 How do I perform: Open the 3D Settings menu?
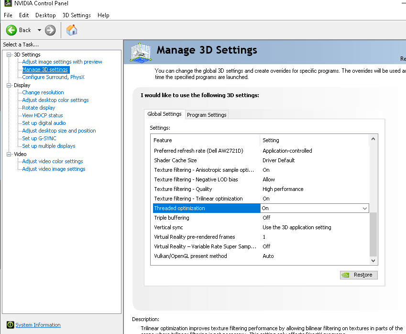point(77,15)
